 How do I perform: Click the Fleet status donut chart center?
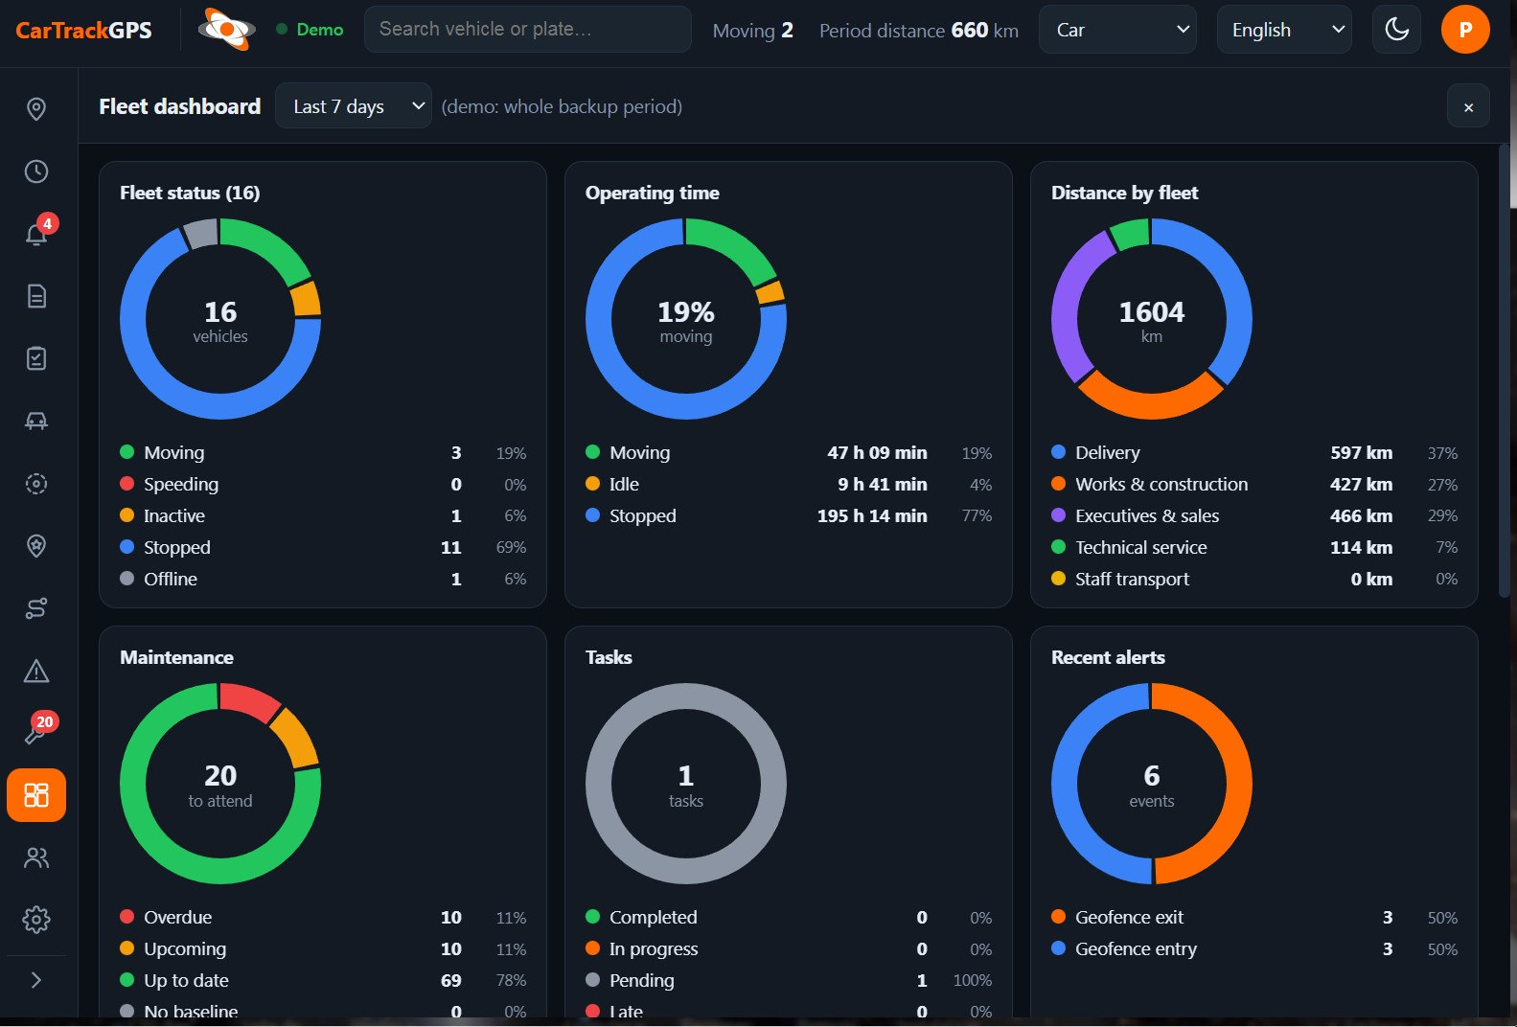click(220, 319)
